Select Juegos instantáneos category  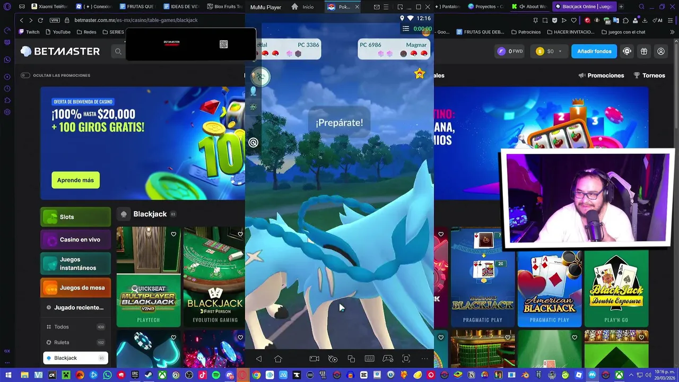point(75,264)
